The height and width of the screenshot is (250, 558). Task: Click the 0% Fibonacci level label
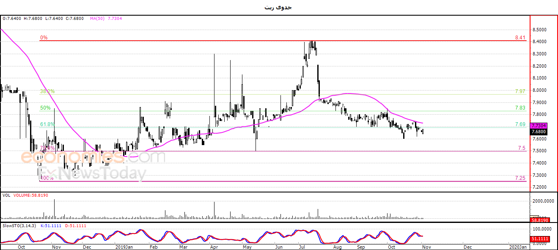click(x=44, y=38)
